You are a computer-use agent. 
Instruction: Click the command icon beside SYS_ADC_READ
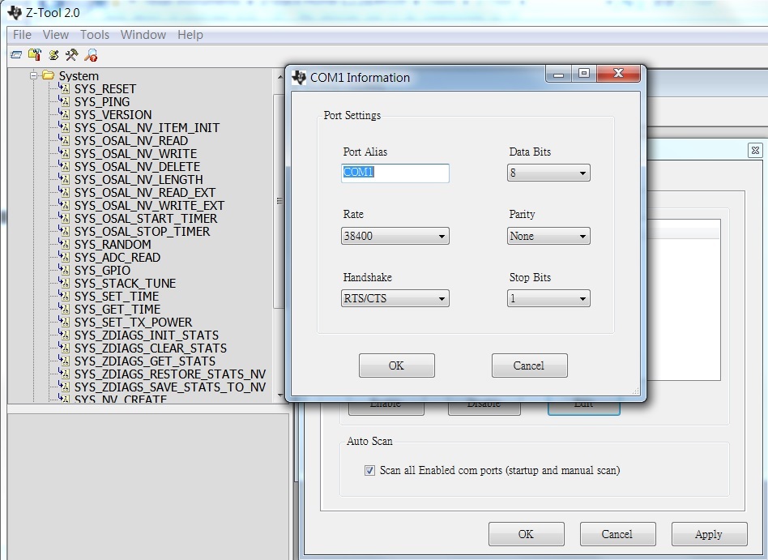click(65, 257)
